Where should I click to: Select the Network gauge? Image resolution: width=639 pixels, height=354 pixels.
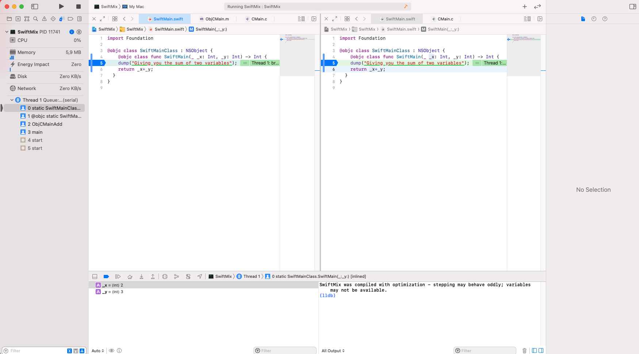click(45, 88)
